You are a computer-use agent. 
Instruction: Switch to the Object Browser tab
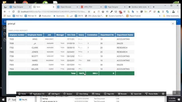coord(68,7)
